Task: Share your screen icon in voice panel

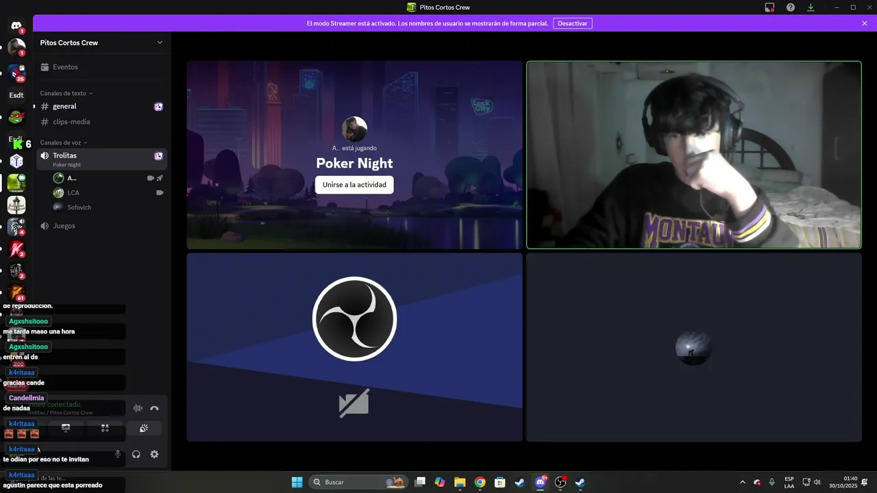Action: tap(66, 428)
